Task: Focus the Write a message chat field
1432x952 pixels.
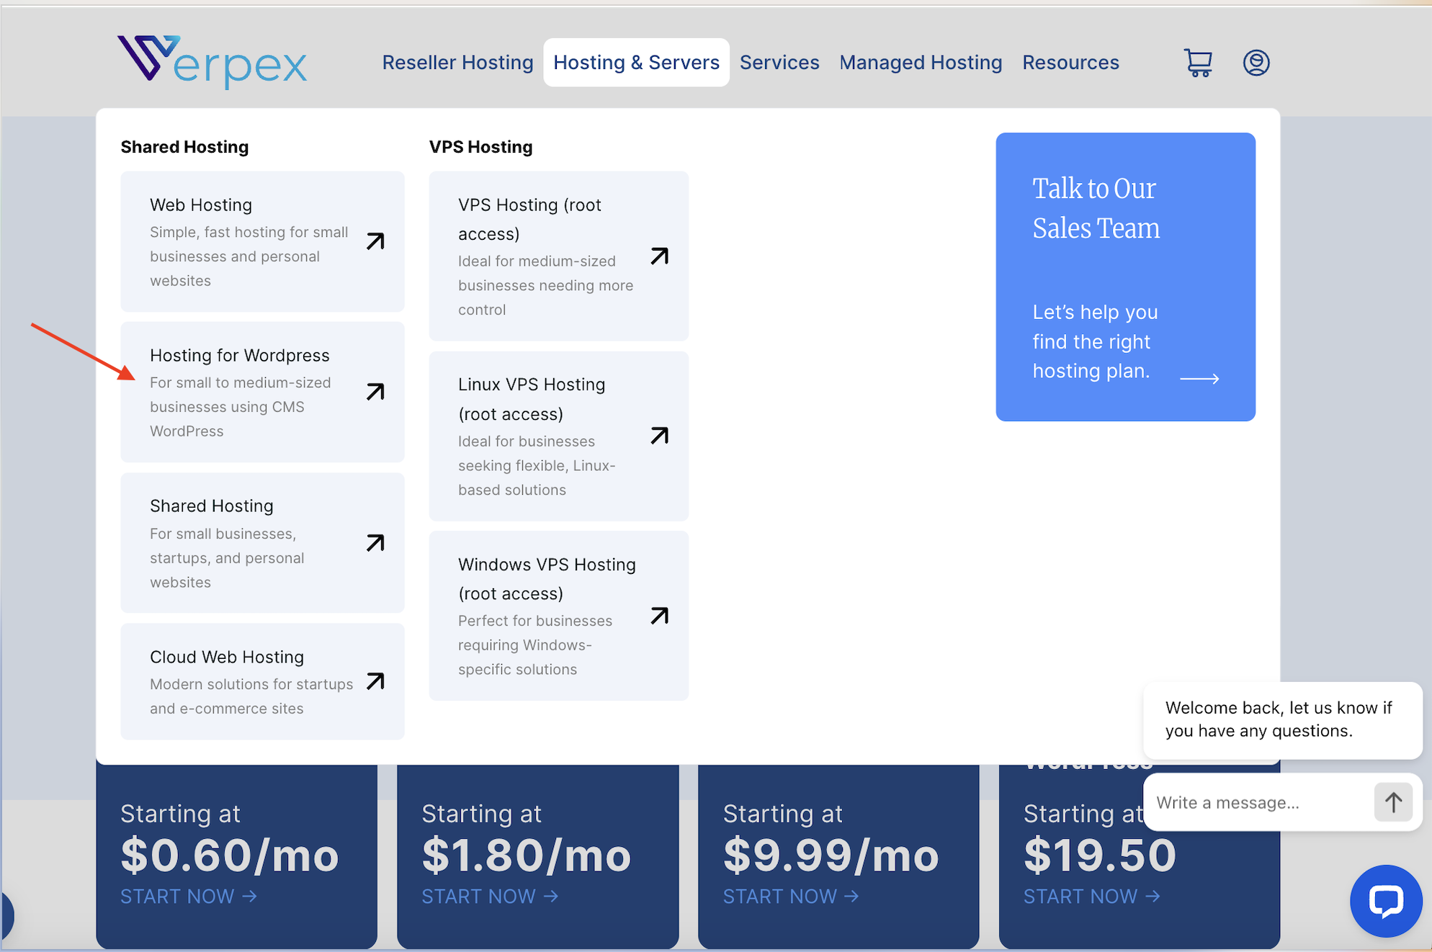Action: pos(1261,803)
